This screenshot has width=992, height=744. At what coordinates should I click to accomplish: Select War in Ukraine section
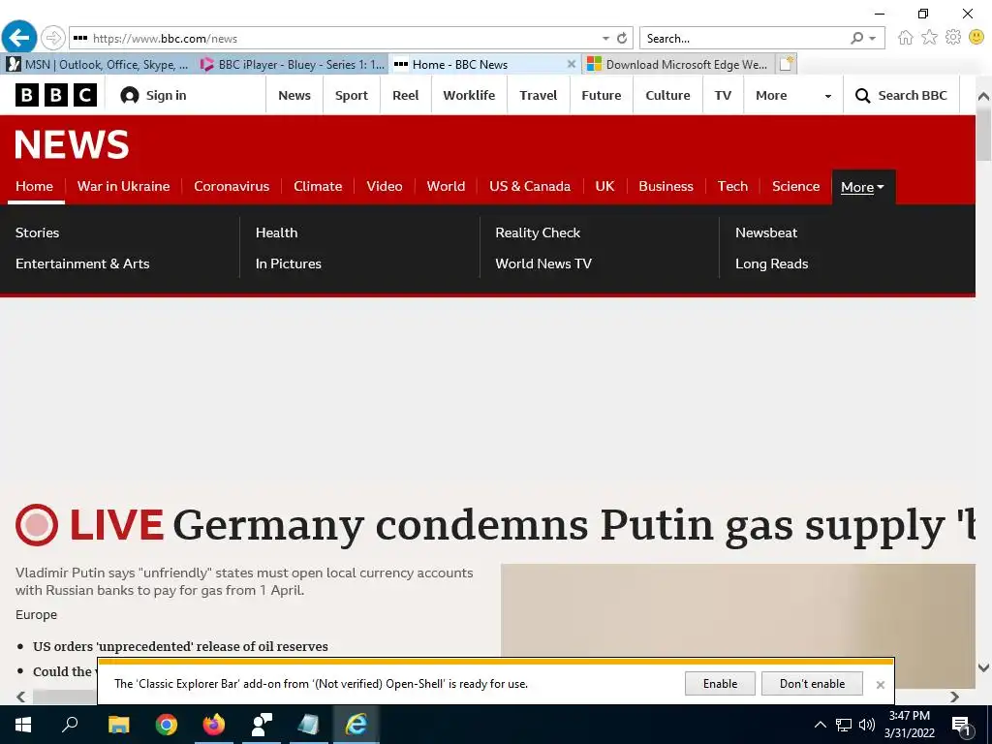coord(123,186)
